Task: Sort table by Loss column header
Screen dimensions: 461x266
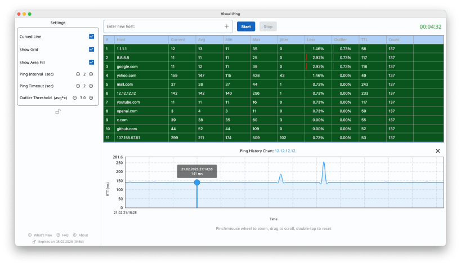Action: (311, 39)
